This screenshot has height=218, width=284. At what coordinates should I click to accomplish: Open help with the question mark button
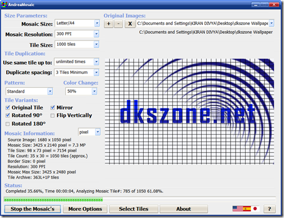(x=269, y=209)
